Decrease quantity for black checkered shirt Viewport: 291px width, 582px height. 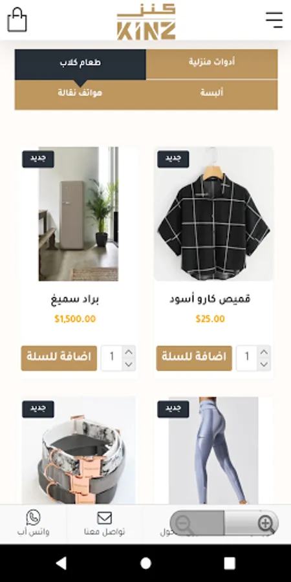(264, 364)
